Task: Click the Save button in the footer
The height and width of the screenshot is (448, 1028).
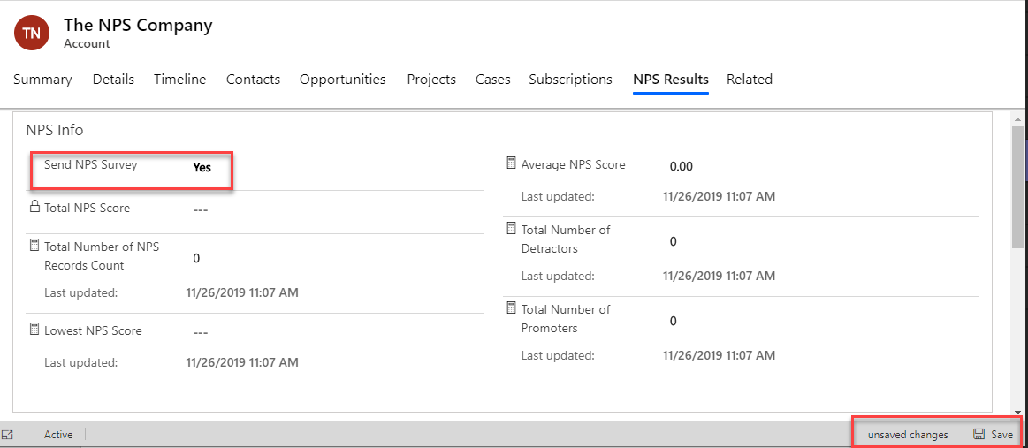Action: pyautogui.click(x=994, y=434)
